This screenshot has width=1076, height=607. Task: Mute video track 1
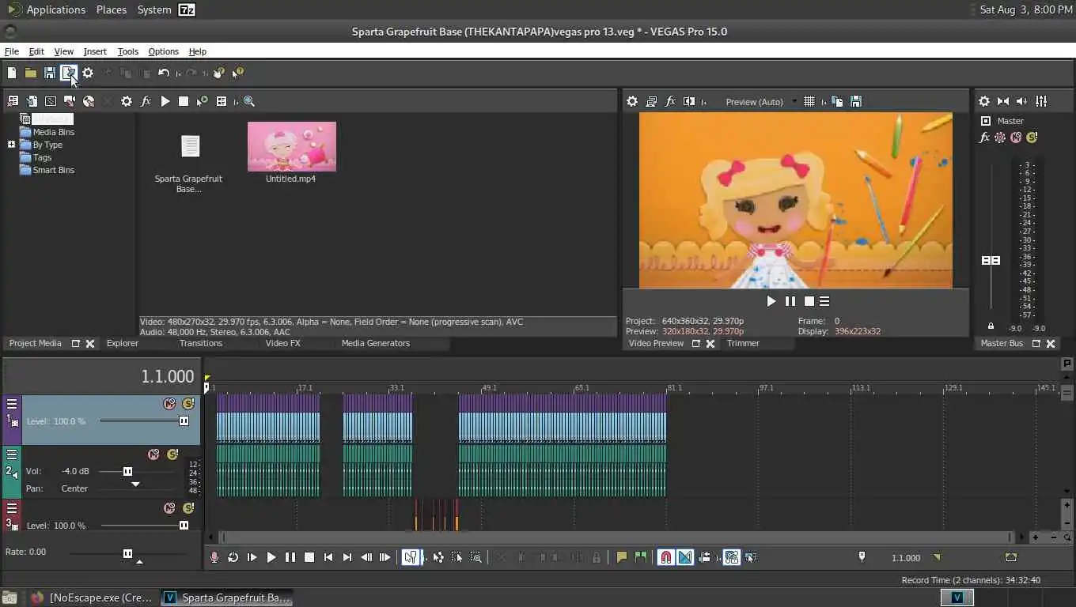(x=169, y=404)
